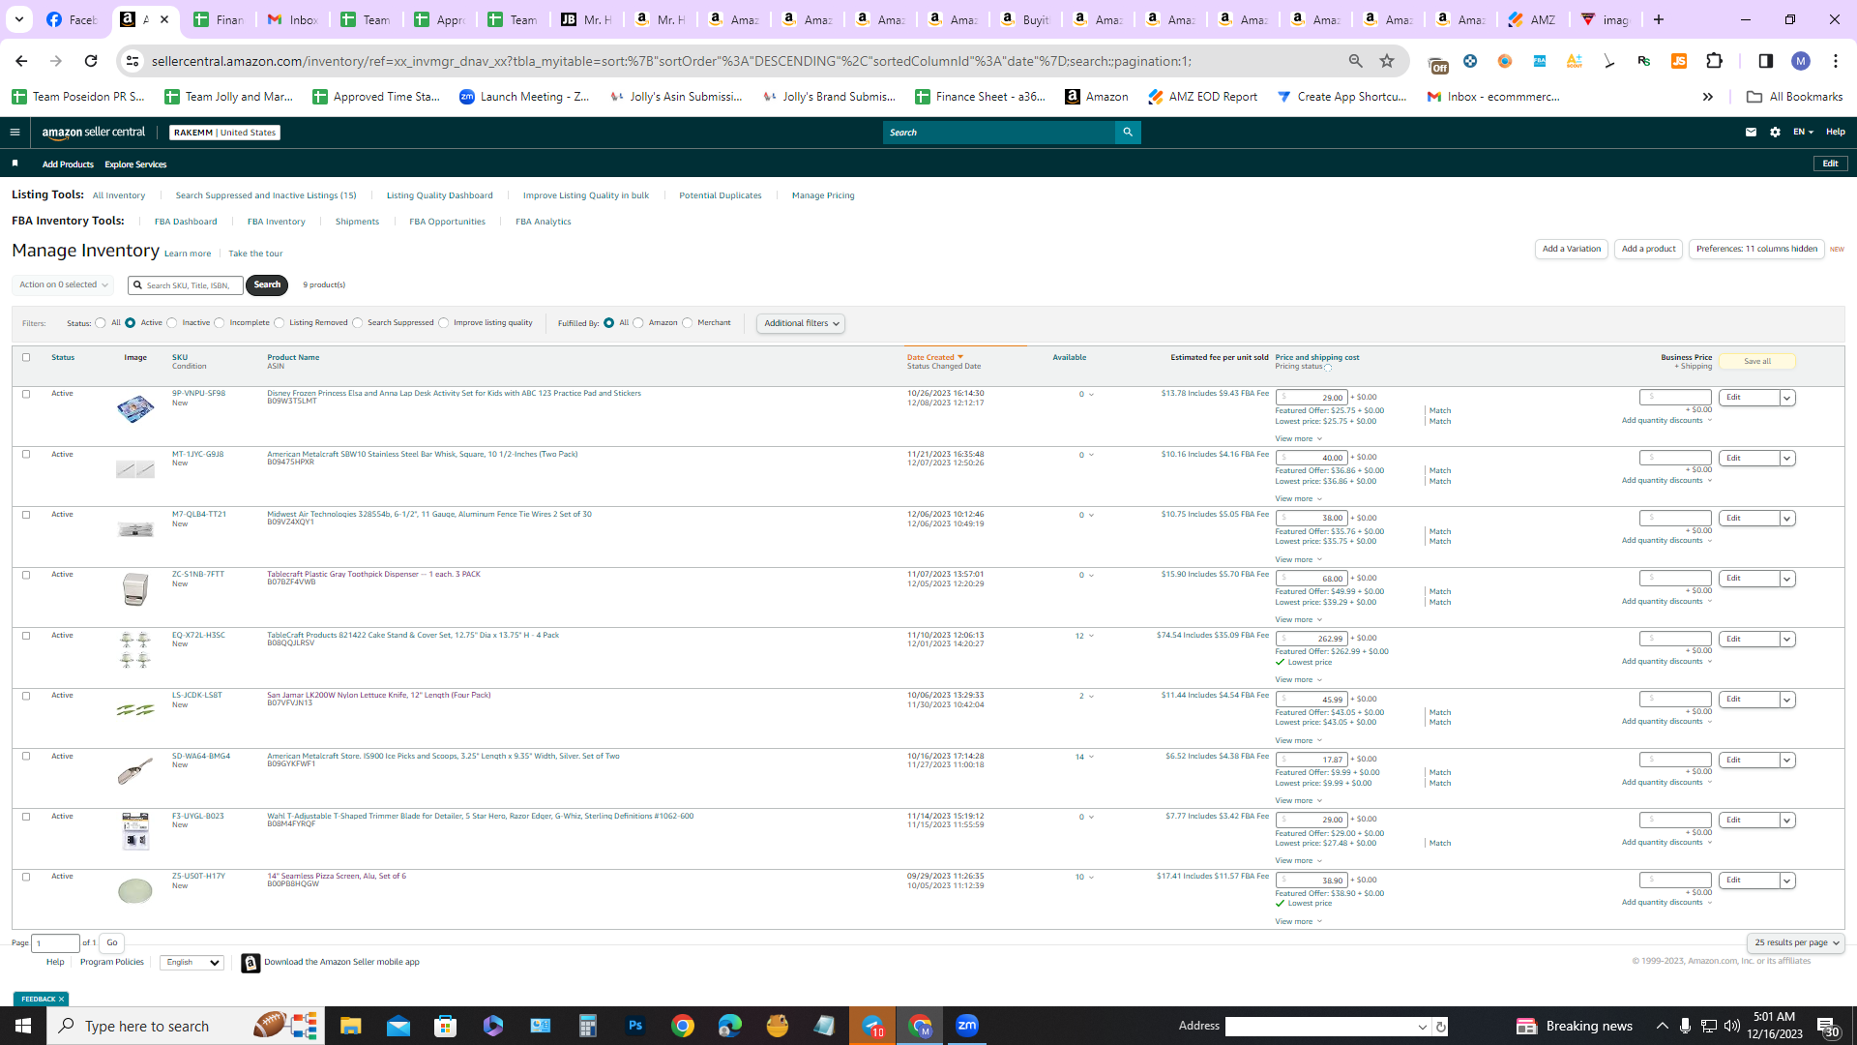
Task: Open the 25 results per page dropdown
Action: (1796, 942)
